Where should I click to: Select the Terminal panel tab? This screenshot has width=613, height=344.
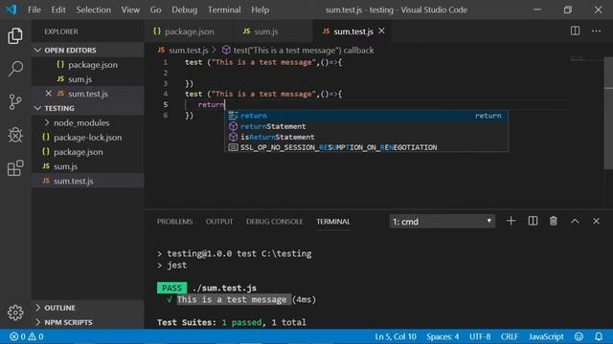[x=333, y=222]
